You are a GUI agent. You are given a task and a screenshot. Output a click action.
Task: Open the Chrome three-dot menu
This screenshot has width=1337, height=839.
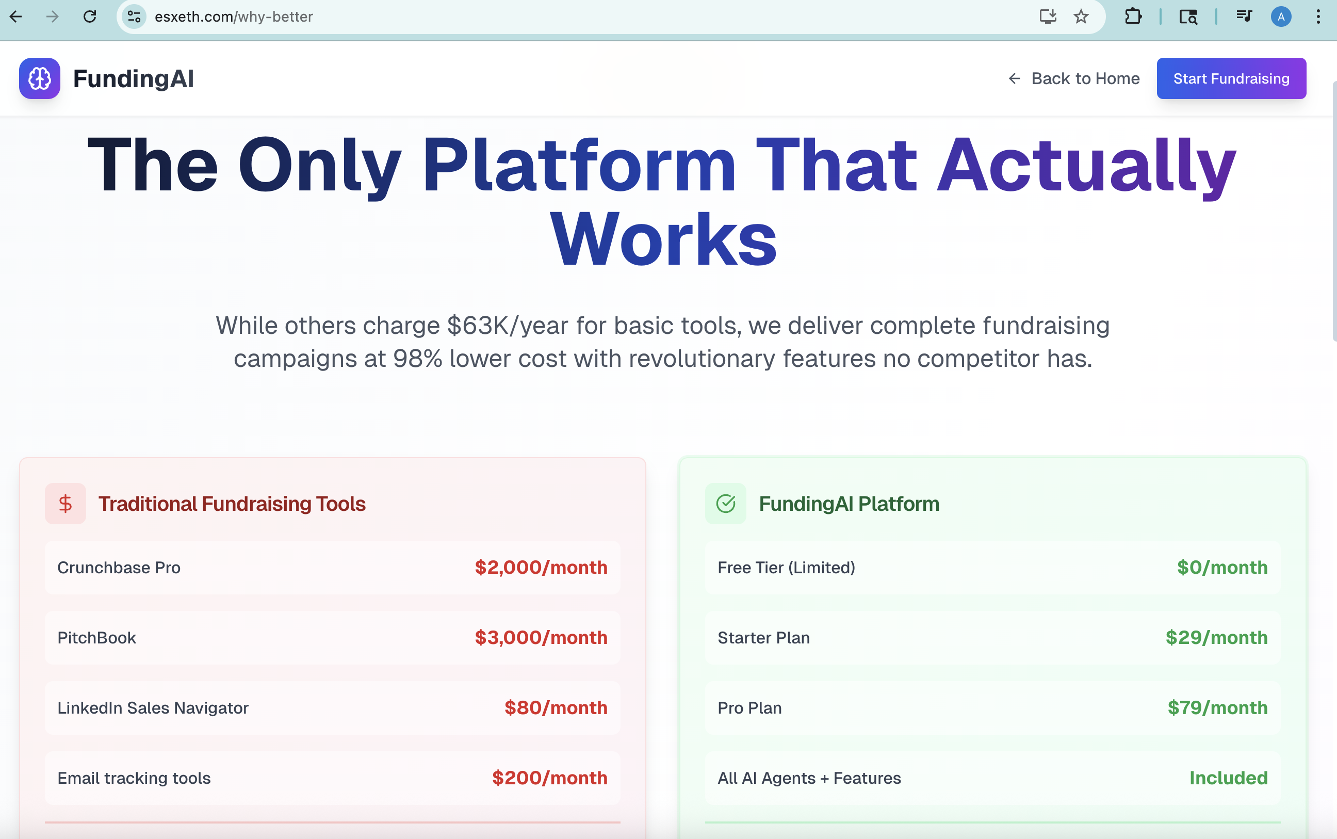tap(1319, 17)
